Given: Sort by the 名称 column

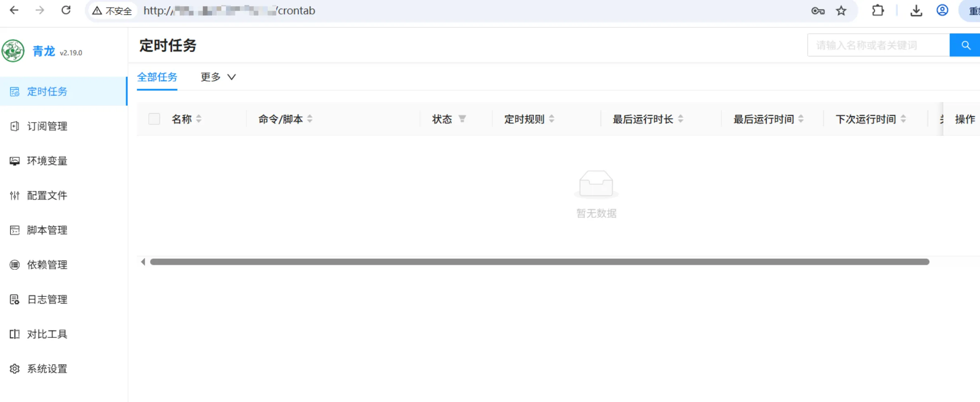Looking at the screenshot, I should click(x=186, y=119).
